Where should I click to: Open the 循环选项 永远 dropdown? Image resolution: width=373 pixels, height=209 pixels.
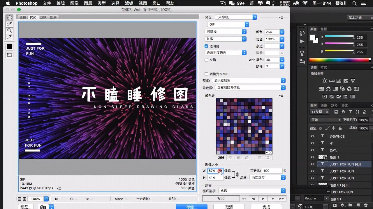point(252,191)
